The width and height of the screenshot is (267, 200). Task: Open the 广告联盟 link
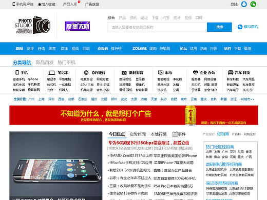tap(92, 4)
